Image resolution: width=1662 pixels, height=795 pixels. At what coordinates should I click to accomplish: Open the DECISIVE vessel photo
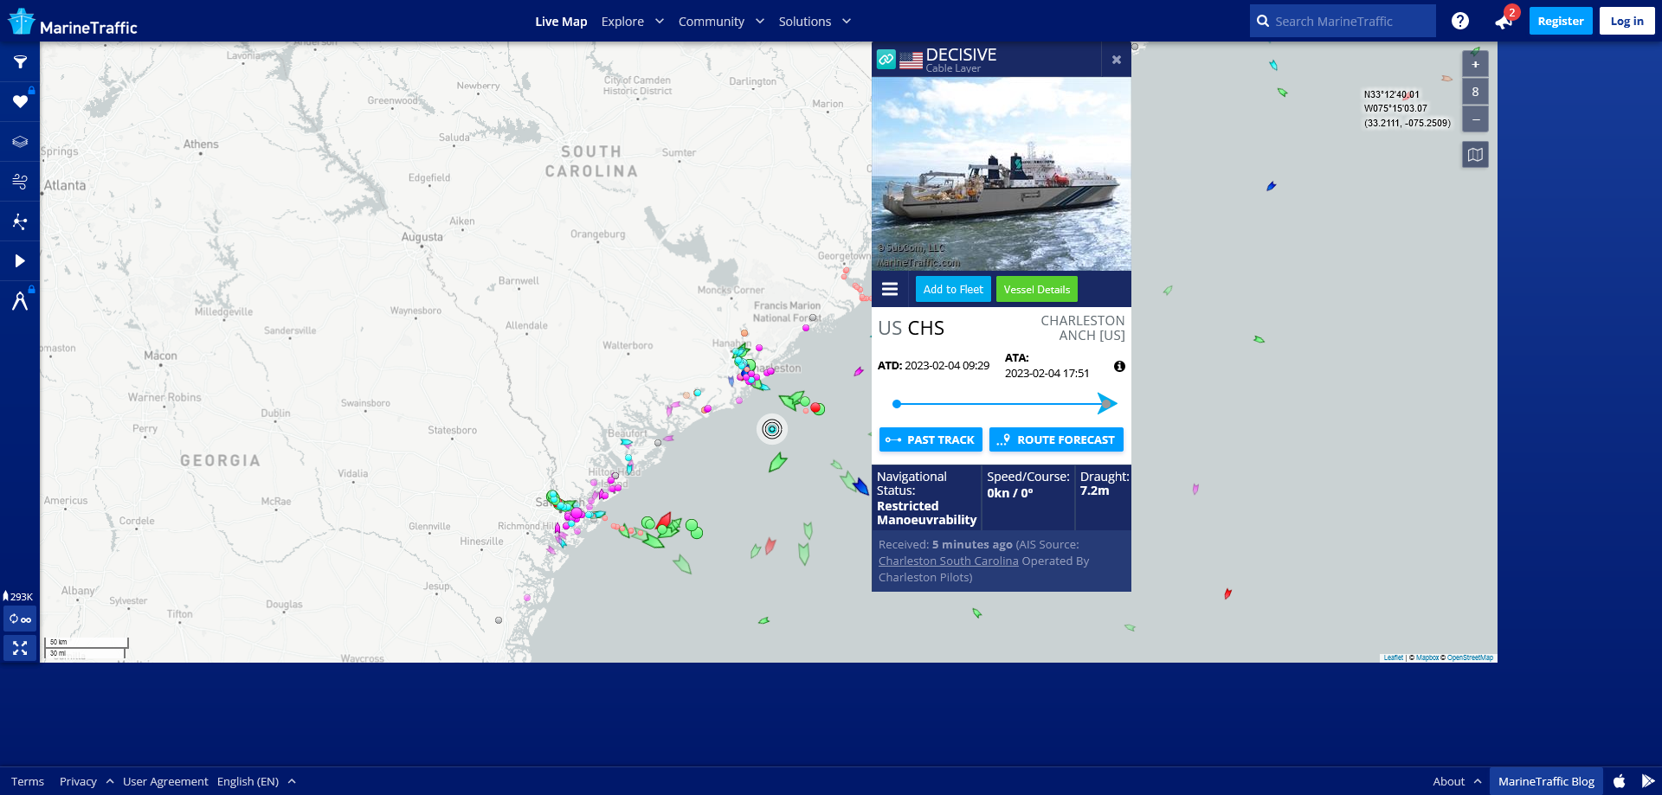point(1002,174)
